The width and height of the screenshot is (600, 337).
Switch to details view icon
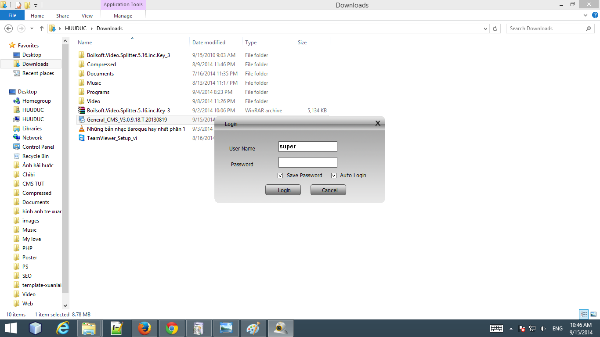[x=584, y=314]
